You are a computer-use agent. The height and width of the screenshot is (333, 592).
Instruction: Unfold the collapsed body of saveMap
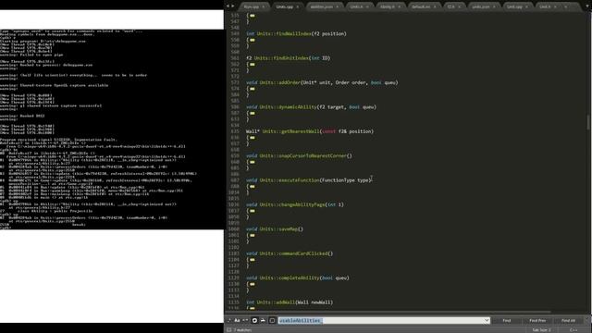click(x=253, y=236)
